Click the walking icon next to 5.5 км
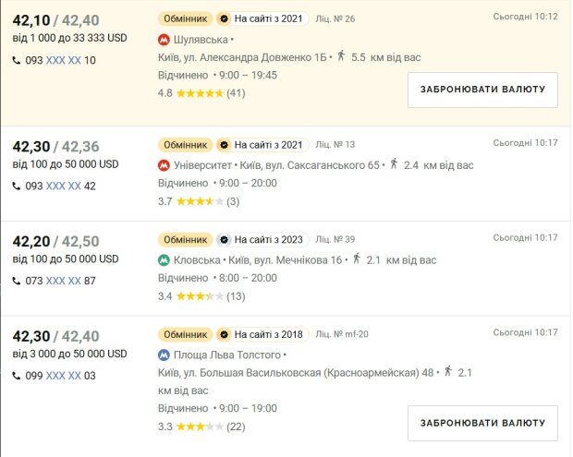This screenshot has height=457, width=573. (341, 56)
